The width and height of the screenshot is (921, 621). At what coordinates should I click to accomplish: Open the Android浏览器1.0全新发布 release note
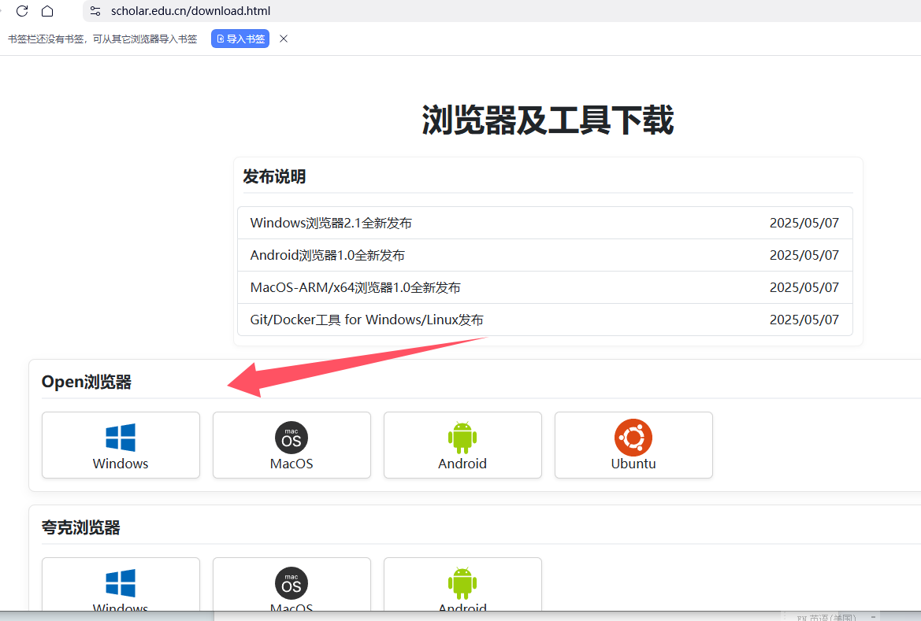[328, 255]
